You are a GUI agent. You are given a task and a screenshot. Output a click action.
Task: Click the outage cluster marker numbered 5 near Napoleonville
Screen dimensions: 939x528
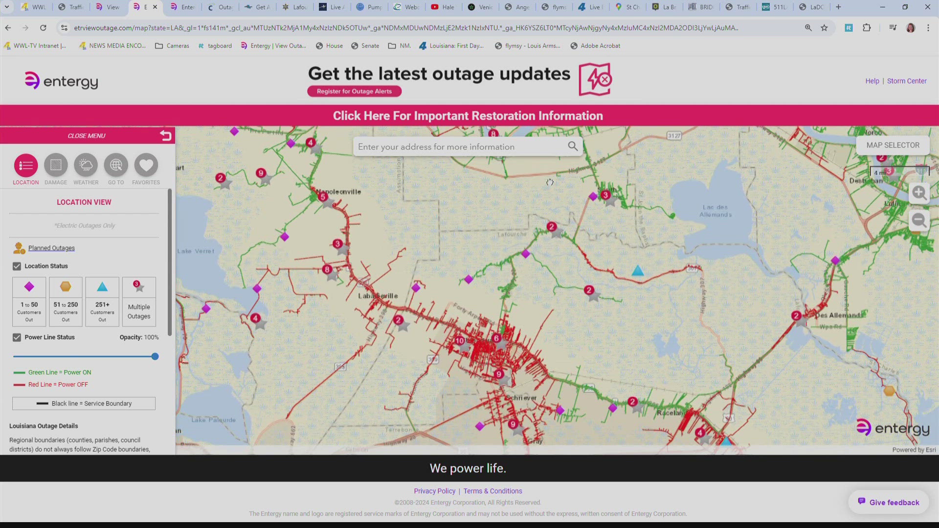click(323, 197)
